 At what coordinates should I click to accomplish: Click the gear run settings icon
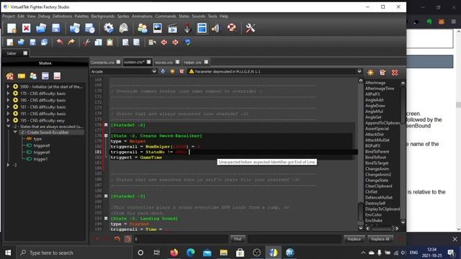coord(109,28)
